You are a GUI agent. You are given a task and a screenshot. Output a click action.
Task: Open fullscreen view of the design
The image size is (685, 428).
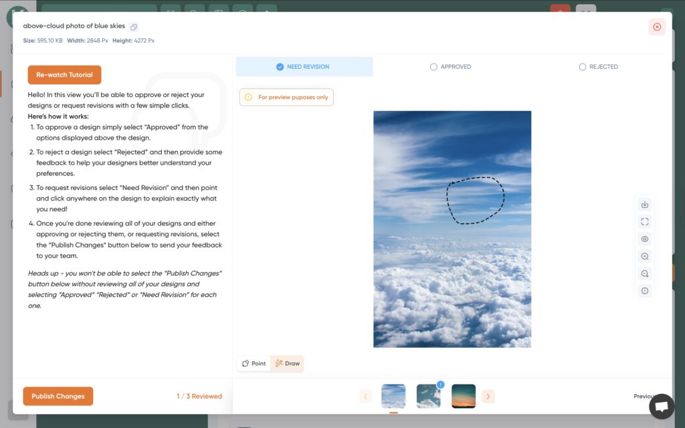(644, 222)
